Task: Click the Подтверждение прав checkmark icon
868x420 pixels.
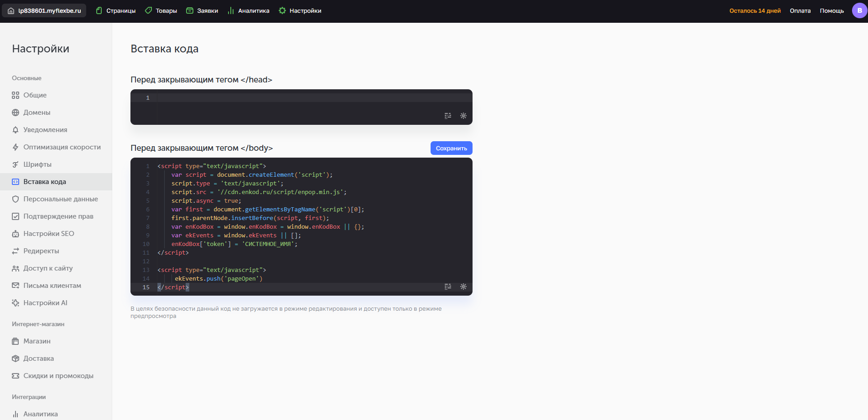Action: [16, 216]
